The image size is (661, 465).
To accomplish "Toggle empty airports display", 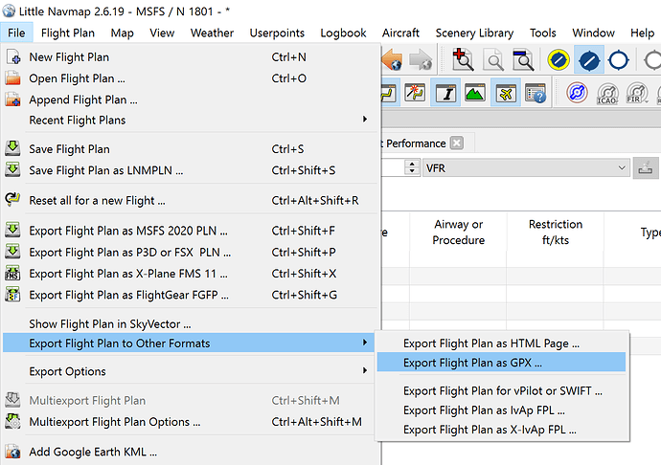I will click(618, 60).
